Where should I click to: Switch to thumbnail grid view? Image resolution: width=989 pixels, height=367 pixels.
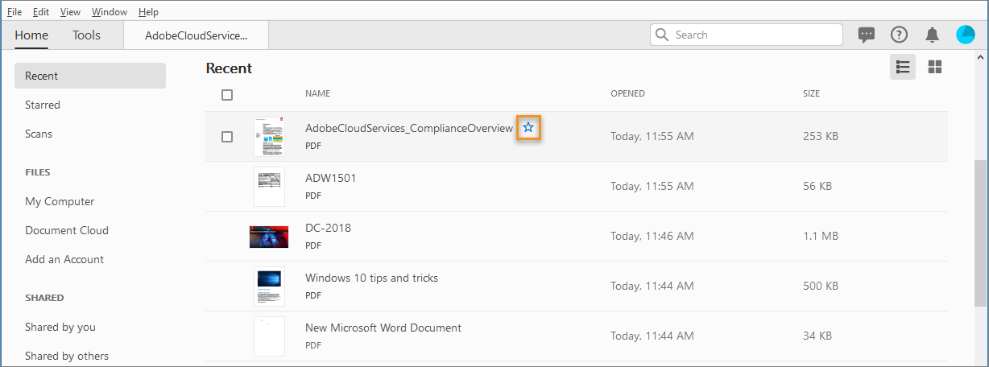tap(935, 68)
